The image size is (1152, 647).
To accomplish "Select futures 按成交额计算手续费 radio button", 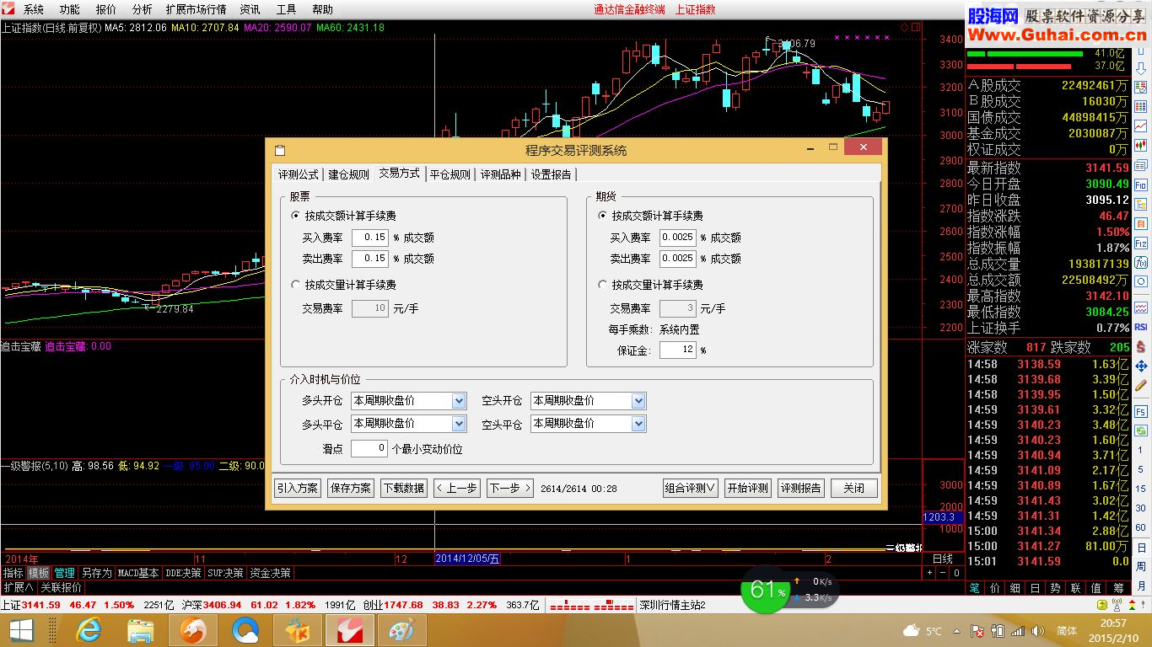I will tap(601, 216).
